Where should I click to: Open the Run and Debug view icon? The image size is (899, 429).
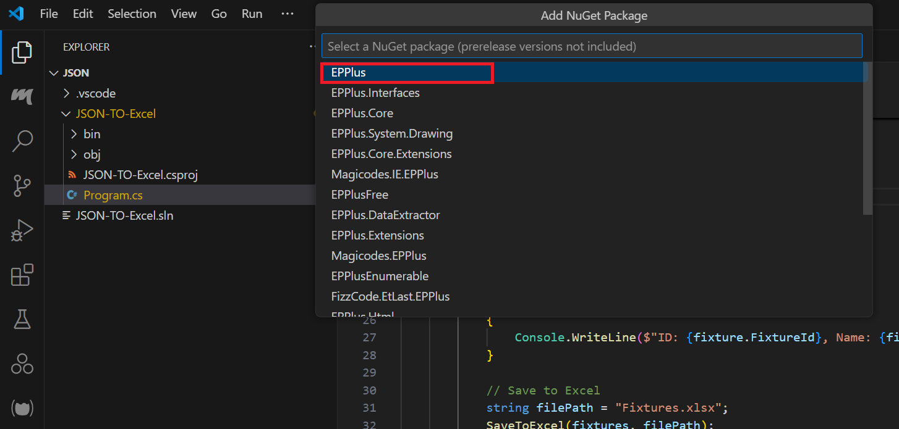click(22, 230)
